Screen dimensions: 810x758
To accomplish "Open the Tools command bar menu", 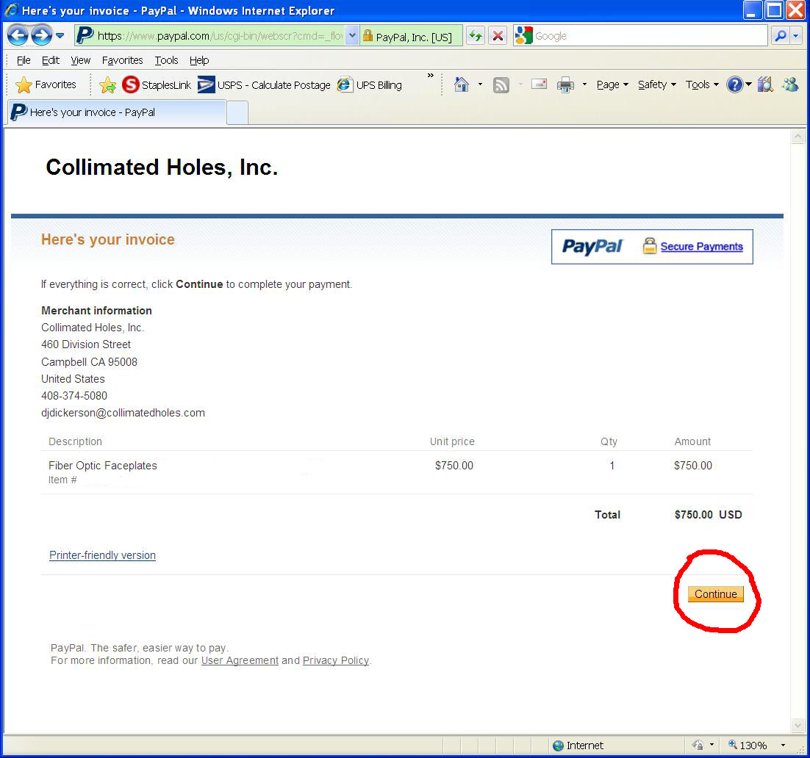I will (x=701, y=84).
